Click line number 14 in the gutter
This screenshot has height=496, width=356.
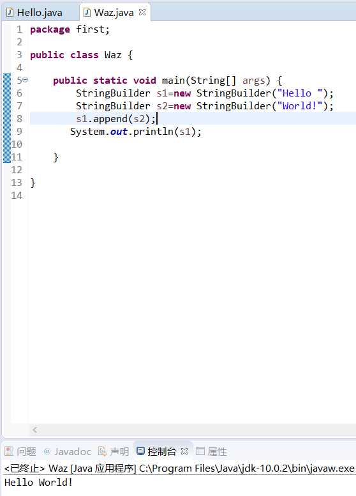pyautogui.click(x=17, y=196)
